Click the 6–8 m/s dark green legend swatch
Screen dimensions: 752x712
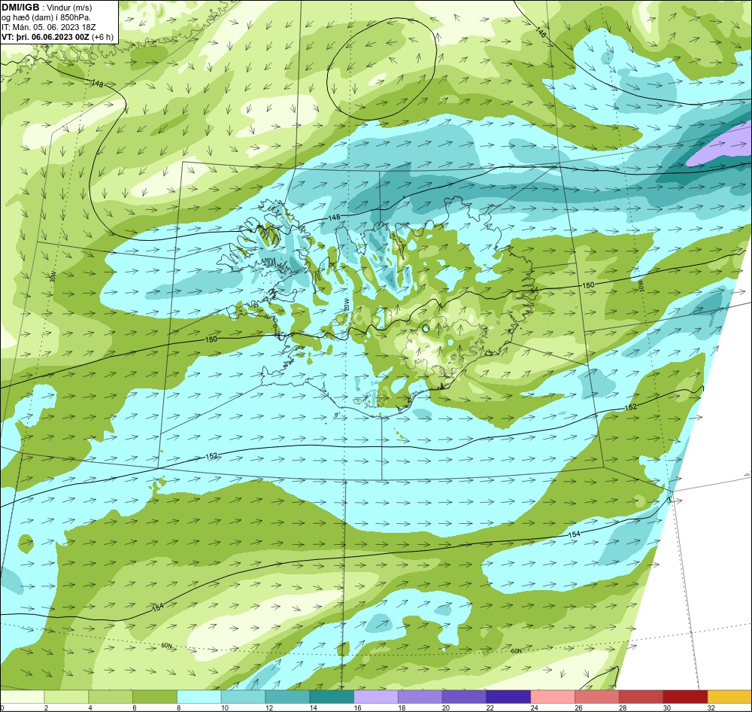point(155,697)
